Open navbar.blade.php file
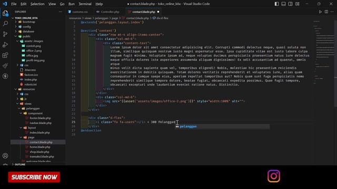 click(41, 123)
